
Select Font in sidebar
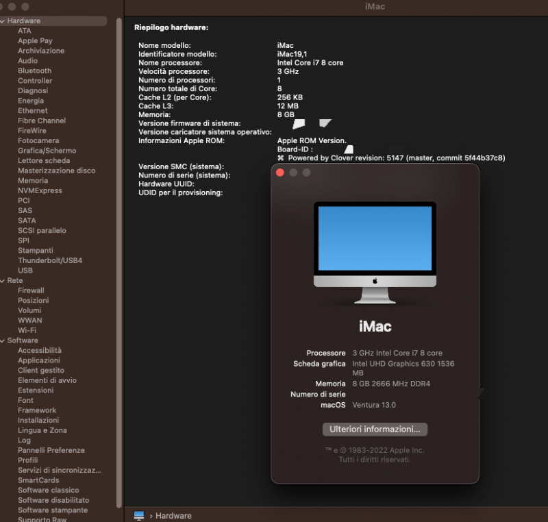(x=25, y=401)
